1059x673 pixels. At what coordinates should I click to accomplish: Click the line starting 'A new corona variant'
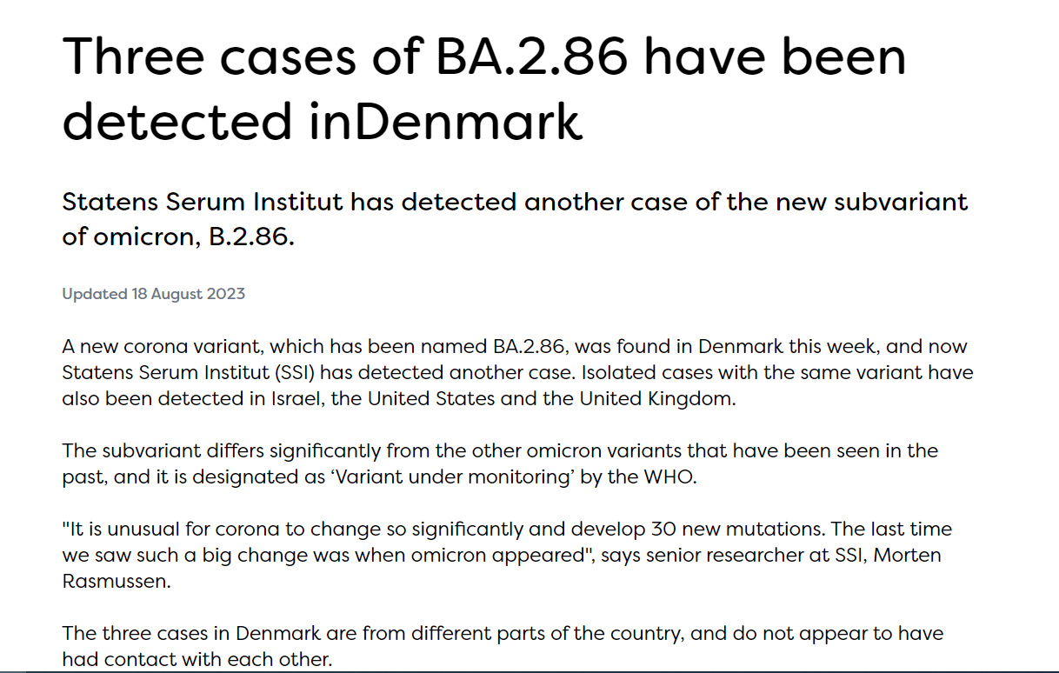click(515, 347)
